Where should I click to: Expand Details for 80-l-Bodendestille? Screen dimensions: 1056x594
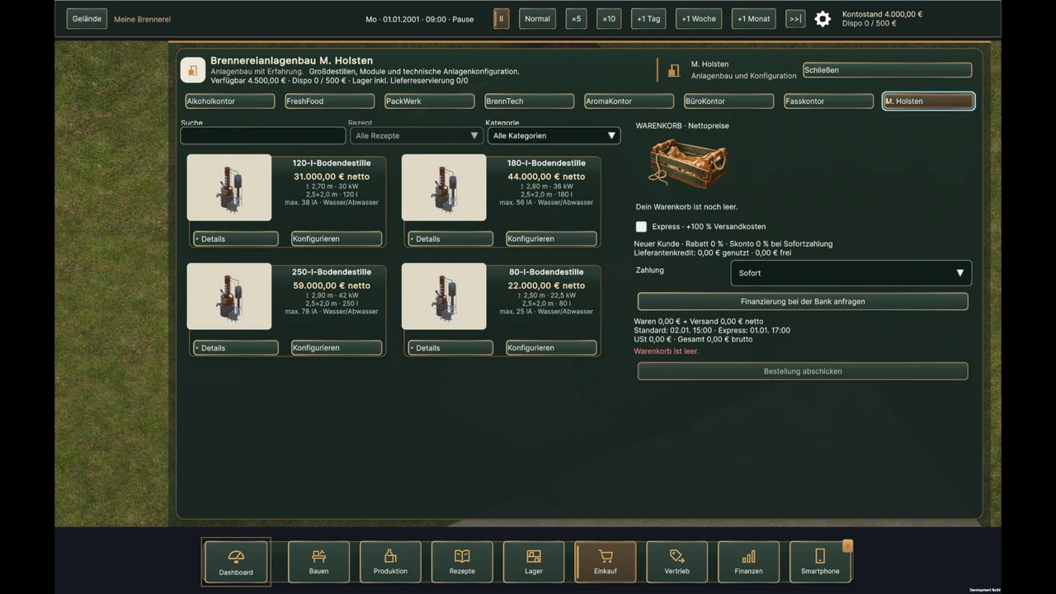coord(450,347)
